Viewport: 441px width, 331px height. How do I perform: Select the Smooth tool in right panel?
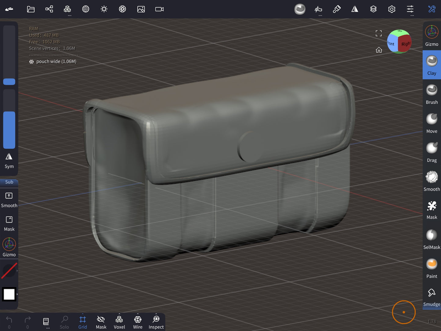[432, 181]
